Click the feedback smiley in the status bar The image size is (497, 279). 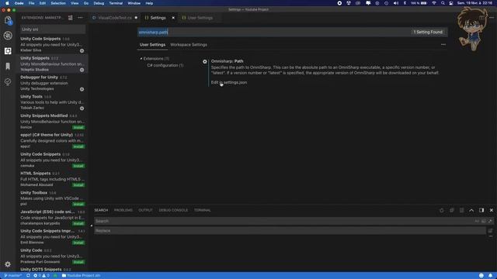(481, 276)
